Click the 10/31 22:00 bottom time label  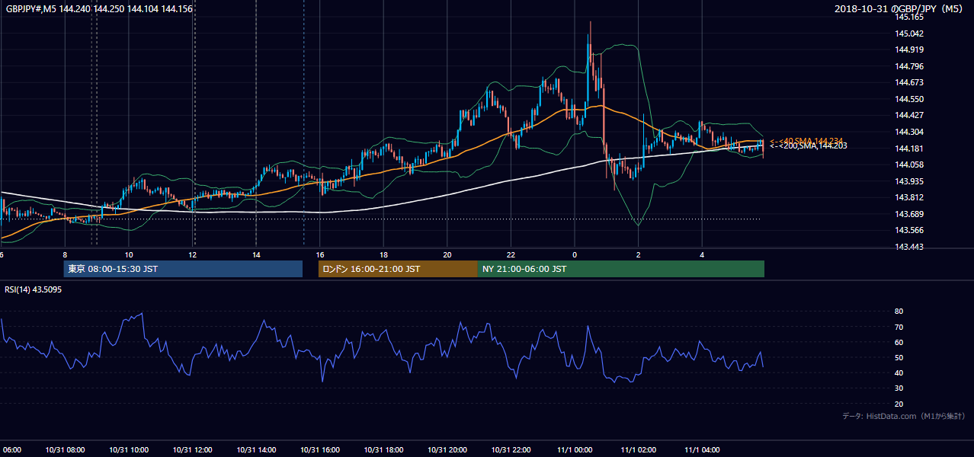[x=511, y=450]
